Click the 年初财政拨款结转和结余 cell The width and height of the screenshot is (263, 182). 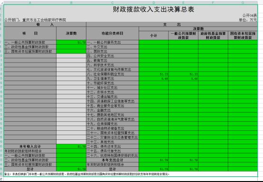pos(30,151)
